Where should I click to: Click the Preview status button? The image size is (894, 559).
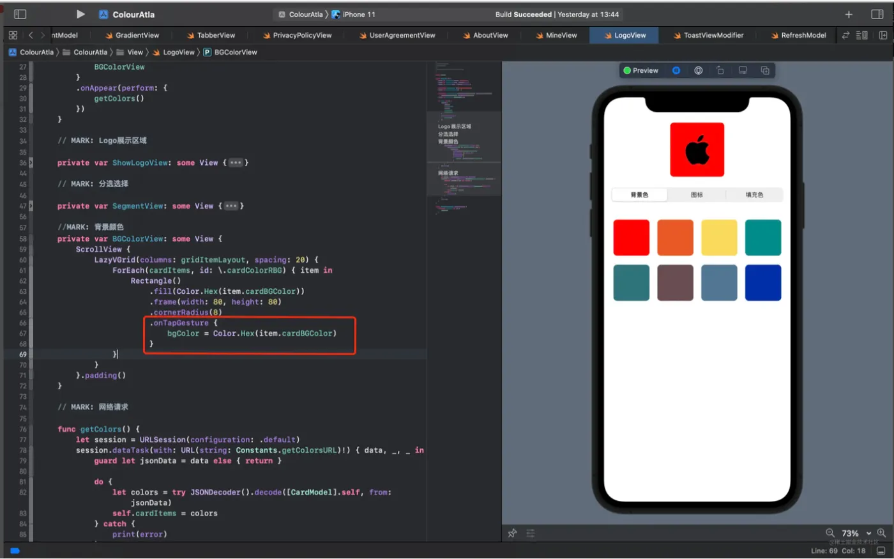point(641,70)
